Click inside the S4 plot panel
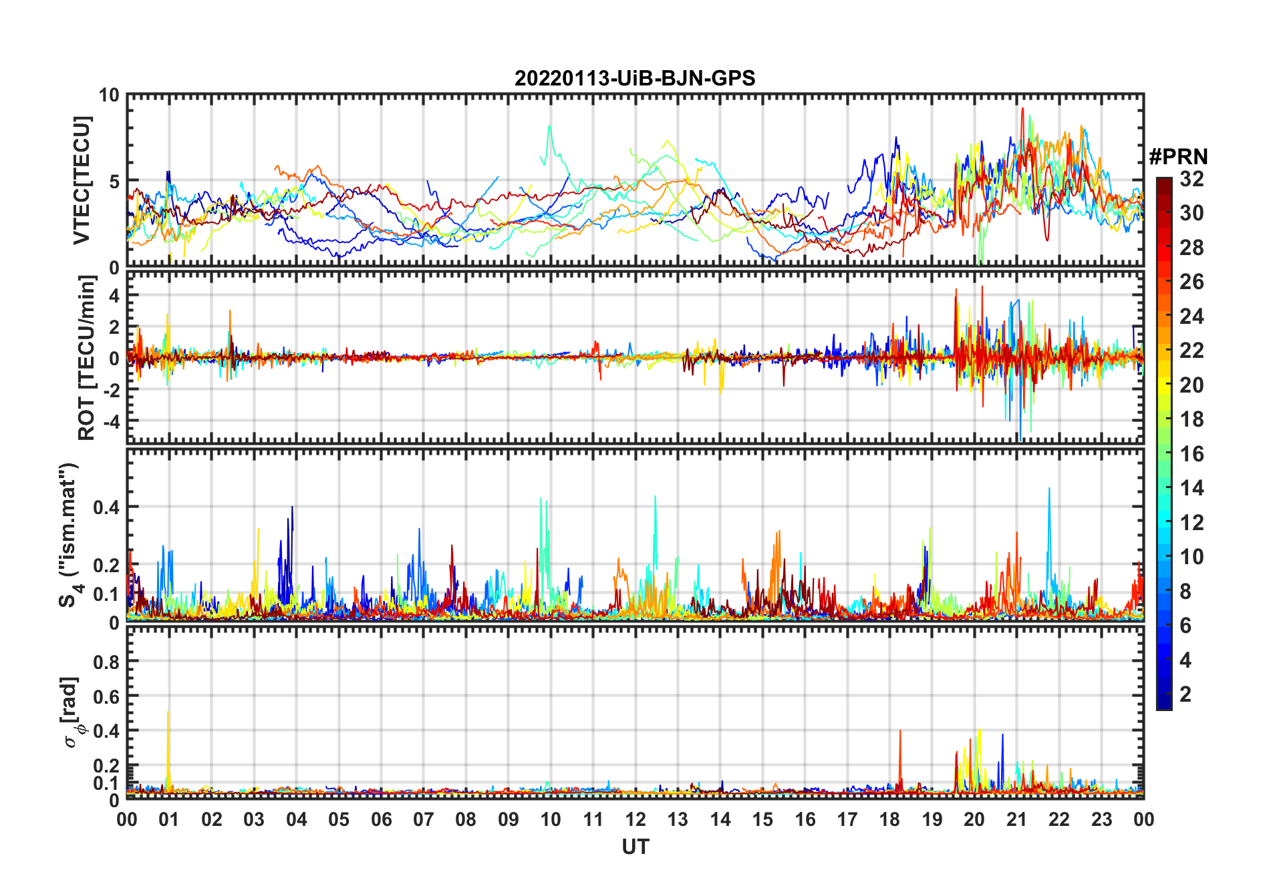This screenshot has height=888, width=1271. 635,535
